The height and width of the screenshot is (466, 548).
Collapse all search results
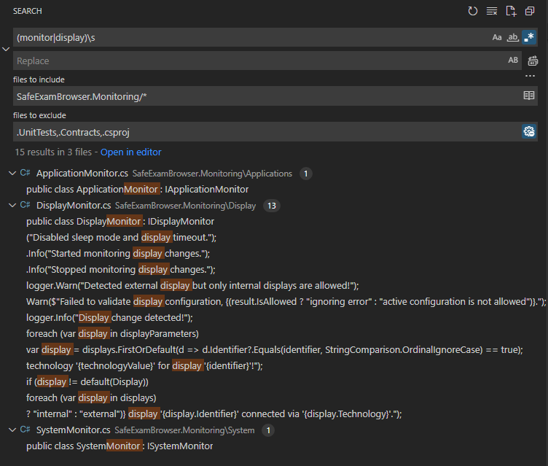coord(530,11)
